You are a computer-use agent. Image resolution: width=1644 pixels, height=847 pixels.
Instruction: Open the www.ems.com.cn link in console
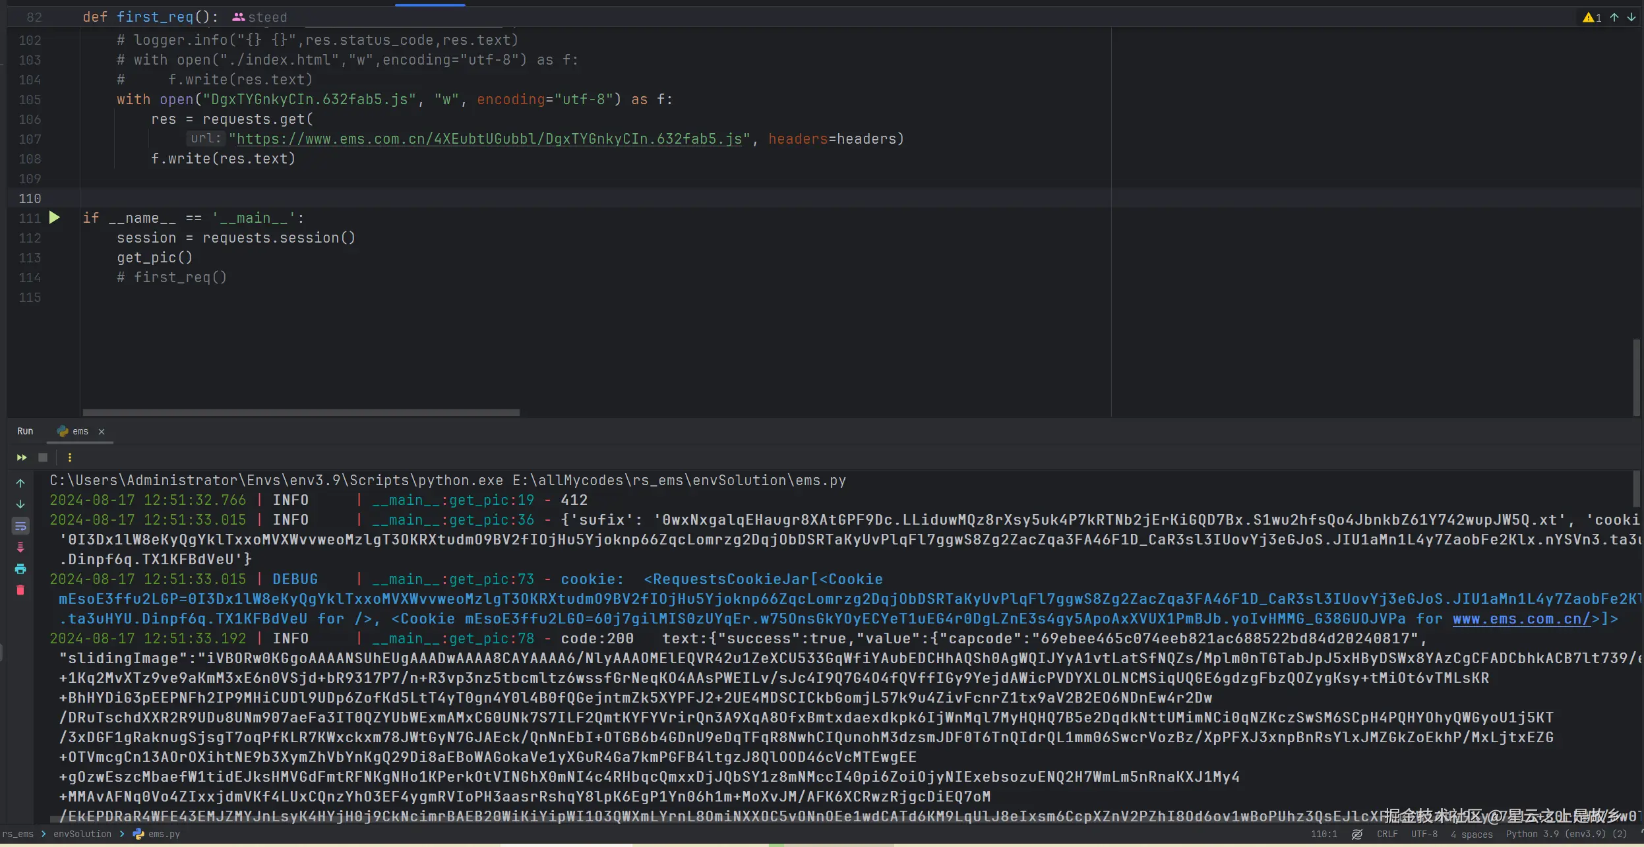click(x=1521, y=619)
